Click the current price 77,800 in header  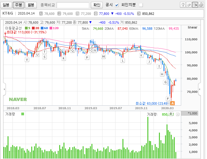point(104,14)
